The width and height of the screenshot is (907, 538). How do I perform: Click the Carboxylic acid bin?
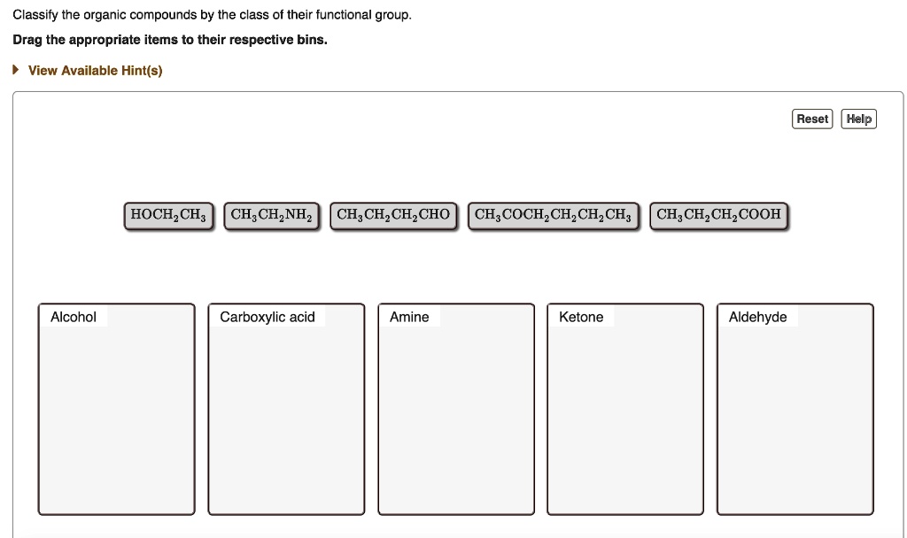(286, 416)
